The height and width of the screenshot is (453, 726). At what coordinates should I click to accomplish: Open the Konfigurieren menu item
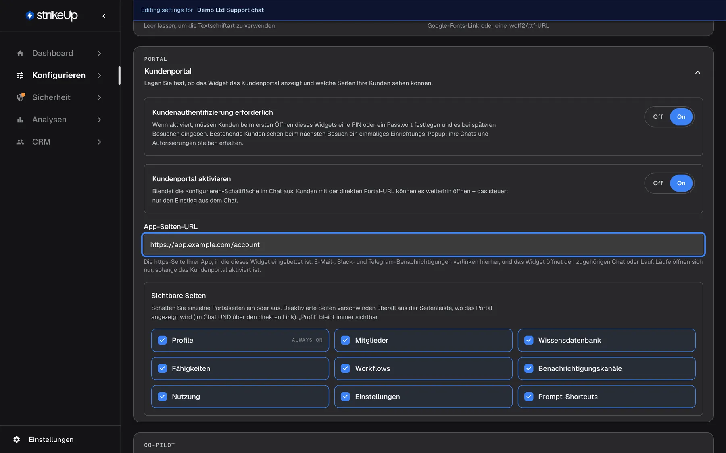click(59, 75)
